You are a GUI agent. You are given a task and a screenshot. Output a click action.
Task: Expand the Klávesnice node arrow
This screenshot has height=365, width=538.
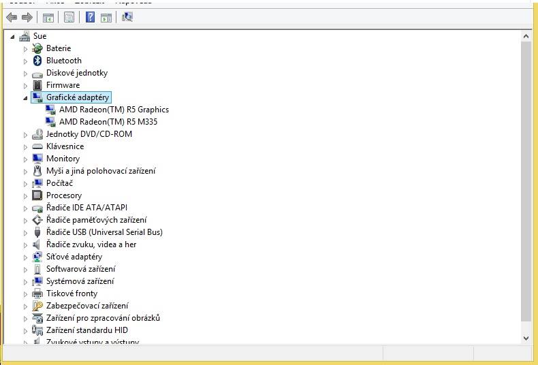(25, 147)
